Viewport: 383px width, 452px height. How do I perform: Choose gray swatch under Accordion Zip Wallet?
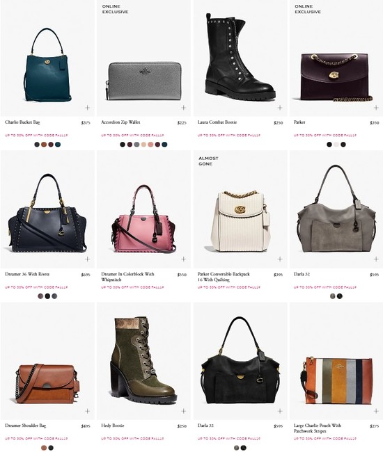click(x=136, y=144)
